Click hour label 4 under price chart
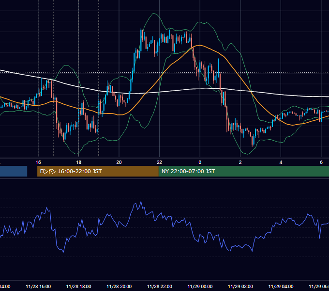 pyautogui.click(x=281, y=162)
